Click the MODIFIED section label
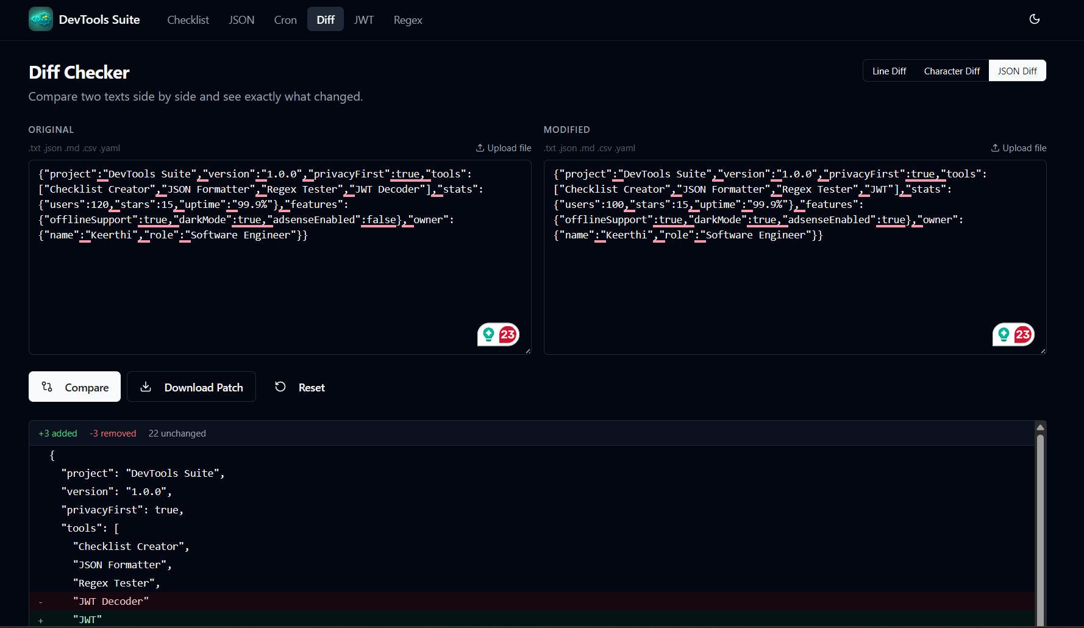Image resolution: width=1084 pixels, height=628 pixels. [567, 130]
